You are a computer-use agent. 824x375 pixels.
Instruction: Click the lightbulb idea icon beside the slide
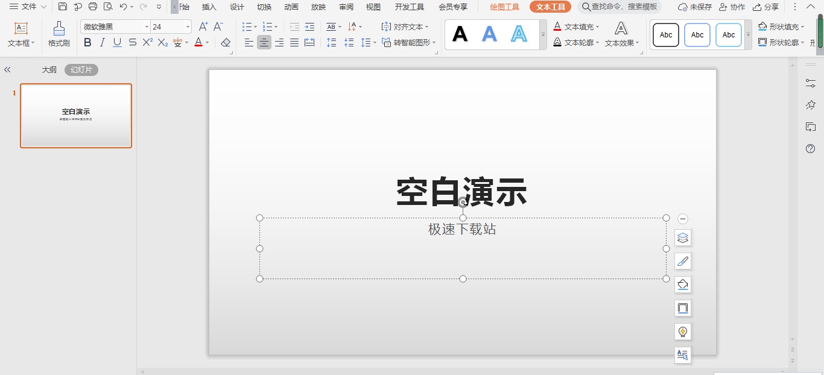[682, 331]
